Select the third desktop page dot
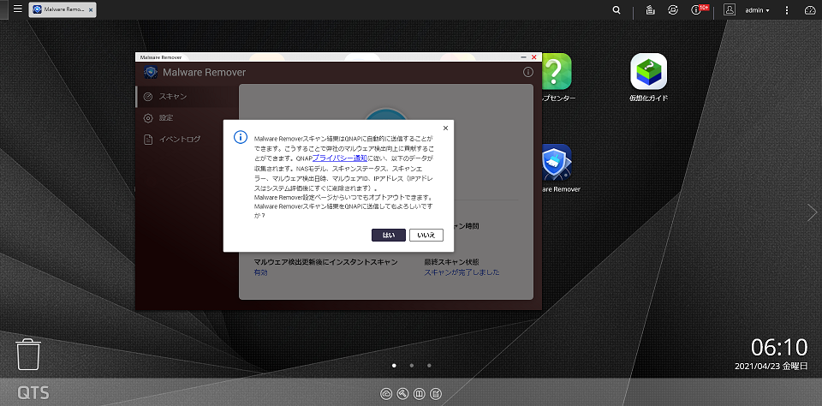Image resolution: width=822 pixels, height=406 pixels. click(429, 365)
